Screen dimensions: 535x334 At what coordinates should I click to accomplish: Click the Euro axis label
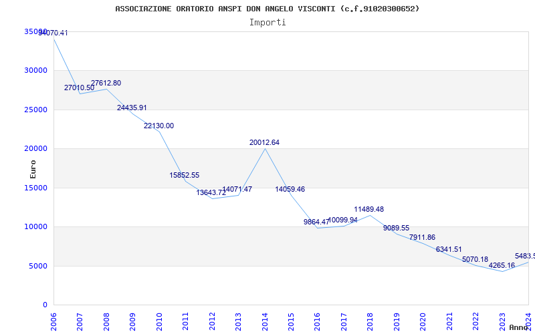pyautogui.click(x=33, y=170)
